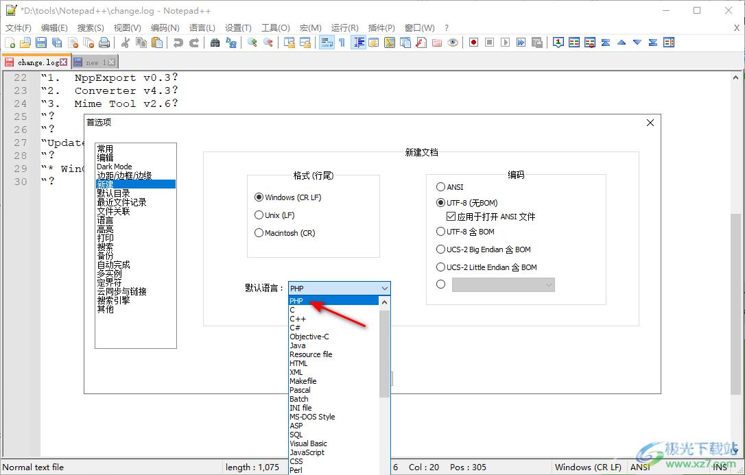The image size is (745, 475).
Task: Zoom in toolbar icon
Action: click(x=252, y=42)
